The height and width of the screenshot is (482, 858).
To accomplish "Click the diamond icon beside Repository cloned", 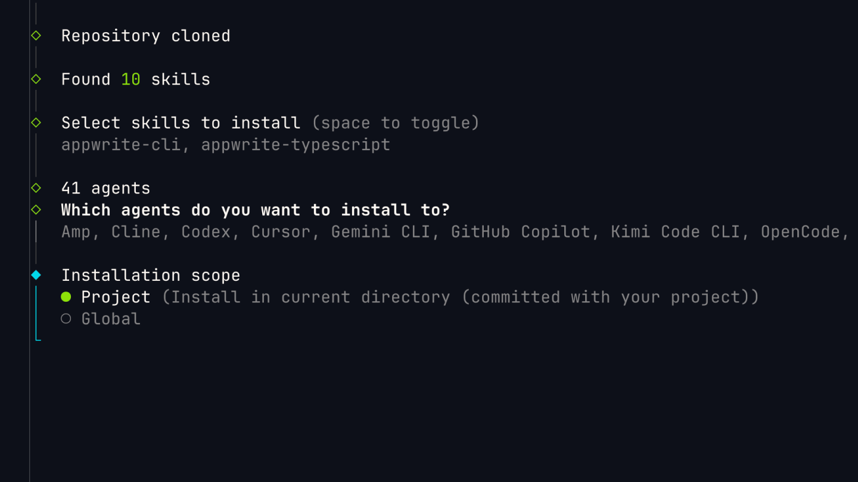I will [35, 35].
